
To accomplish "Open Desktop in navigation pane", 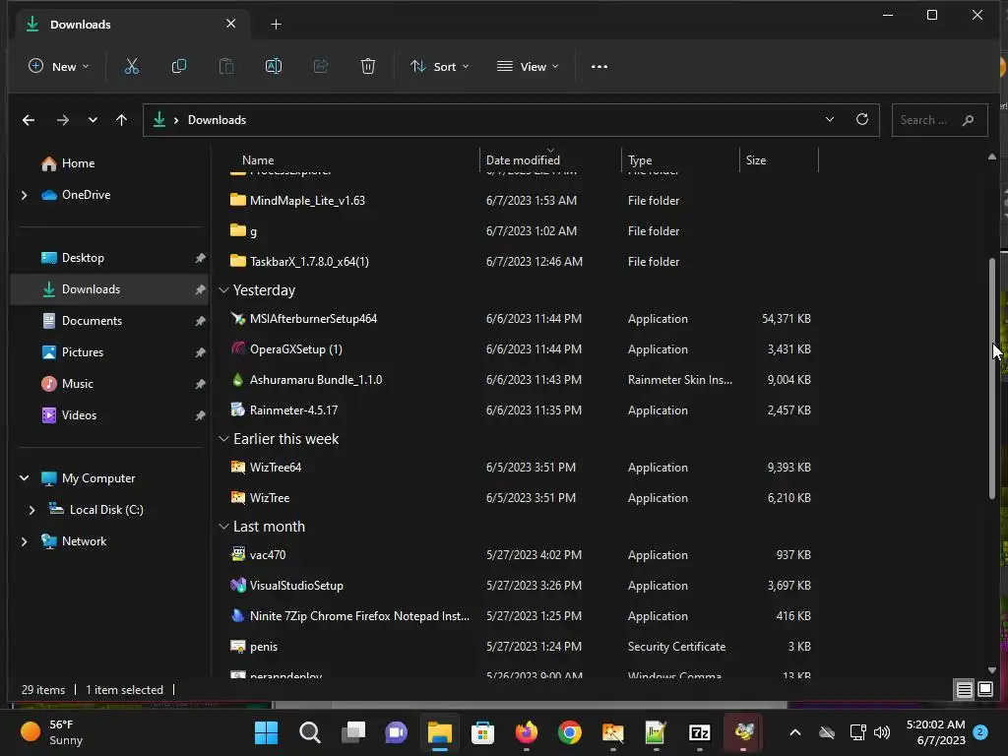I will (109, 258).
